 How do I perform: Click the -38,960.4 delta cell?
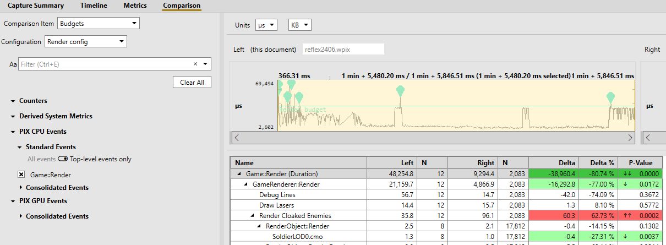click(x=553, y=174)
